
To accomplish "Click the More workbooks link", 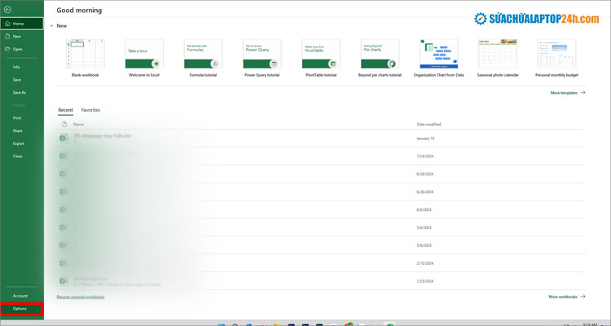I will 566,297.
